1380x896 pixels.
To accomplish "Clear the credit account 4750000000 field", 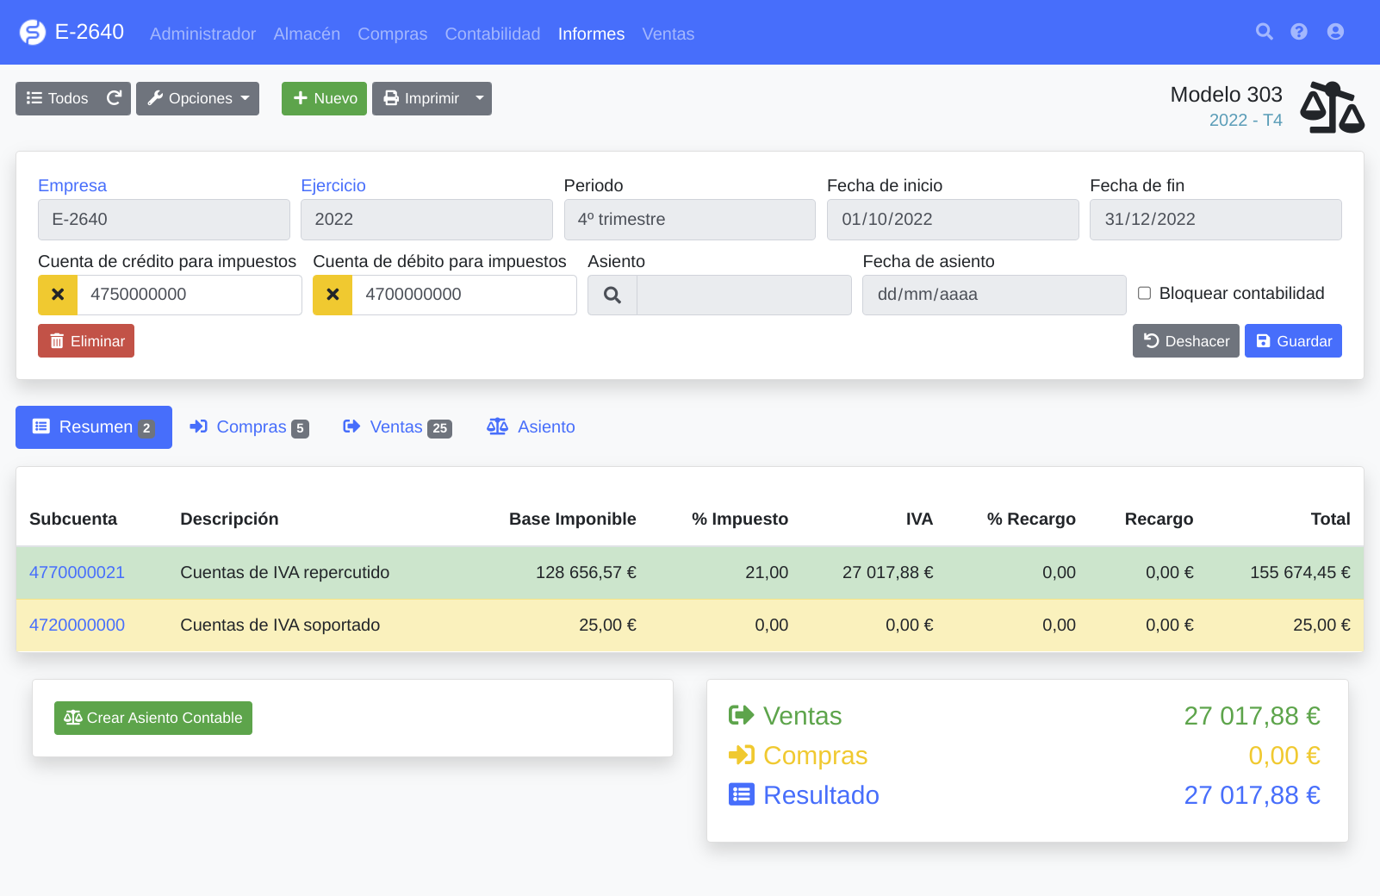I will point(58,295).
